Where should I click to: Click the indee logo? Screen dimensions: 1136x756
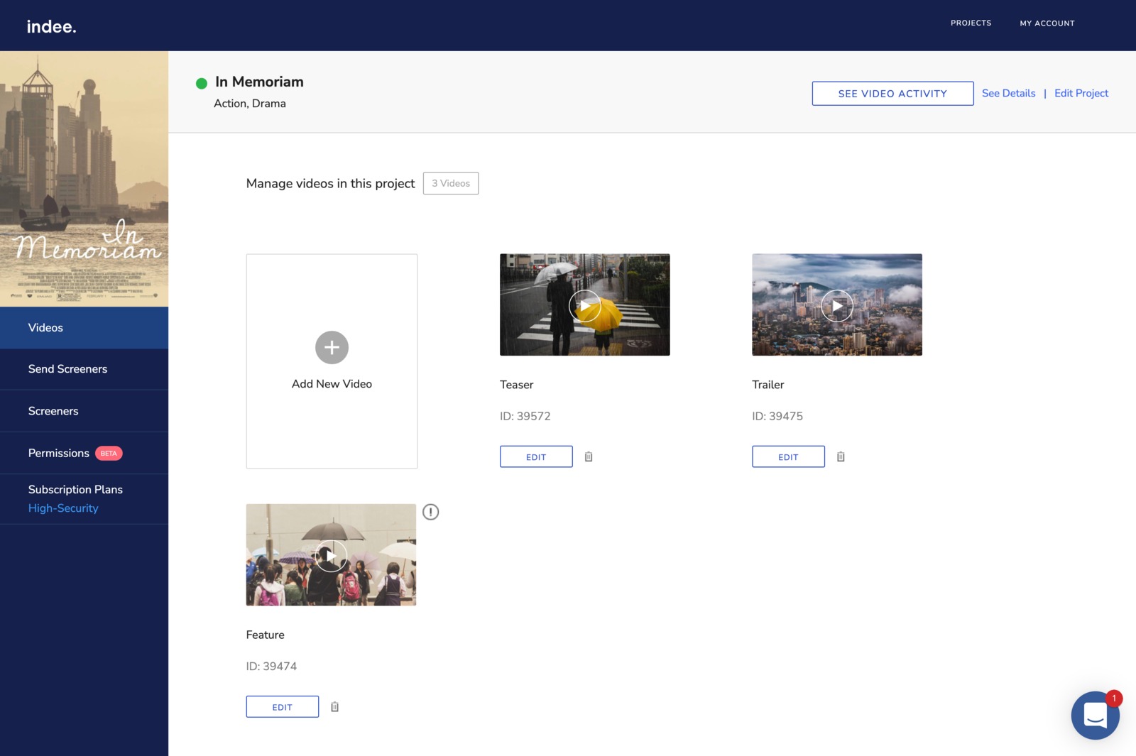(x=51, y=26)
